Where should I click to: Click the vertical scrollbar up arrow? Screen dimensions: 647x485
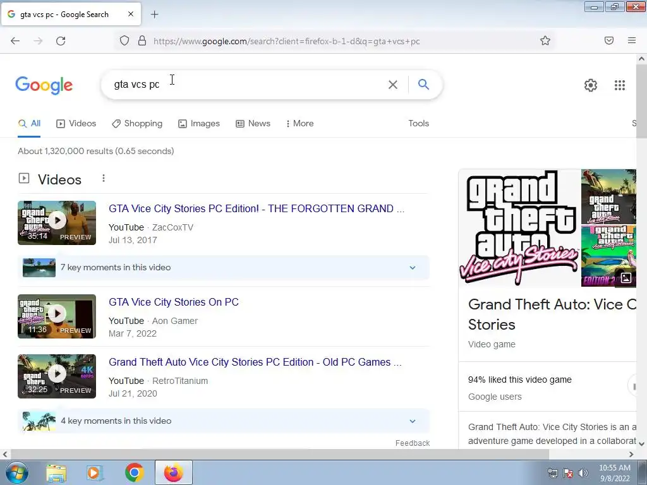click(642, 59)
